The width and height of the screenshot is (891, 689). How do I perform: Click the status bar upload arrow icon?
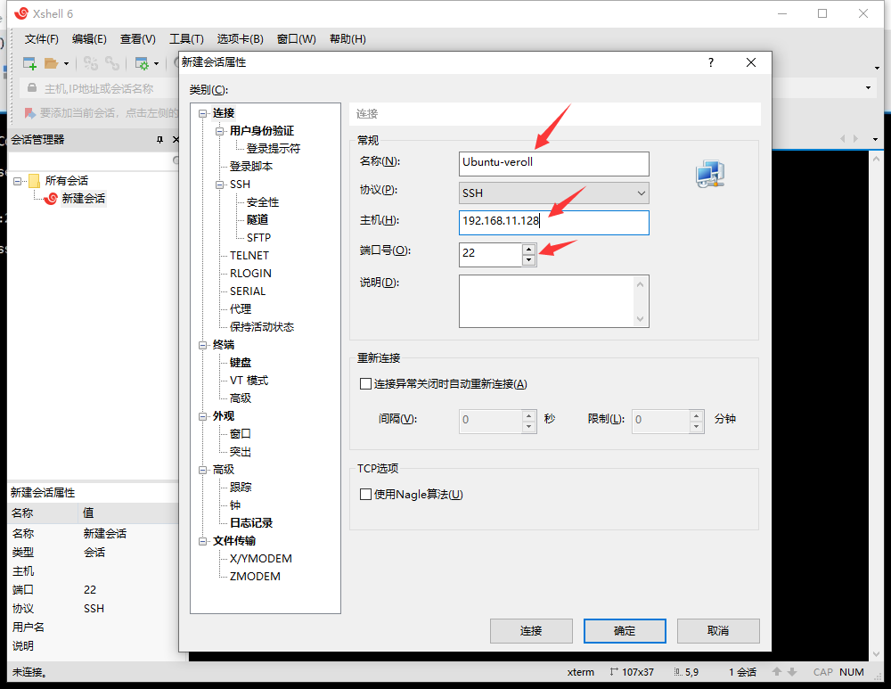point(777,672)
